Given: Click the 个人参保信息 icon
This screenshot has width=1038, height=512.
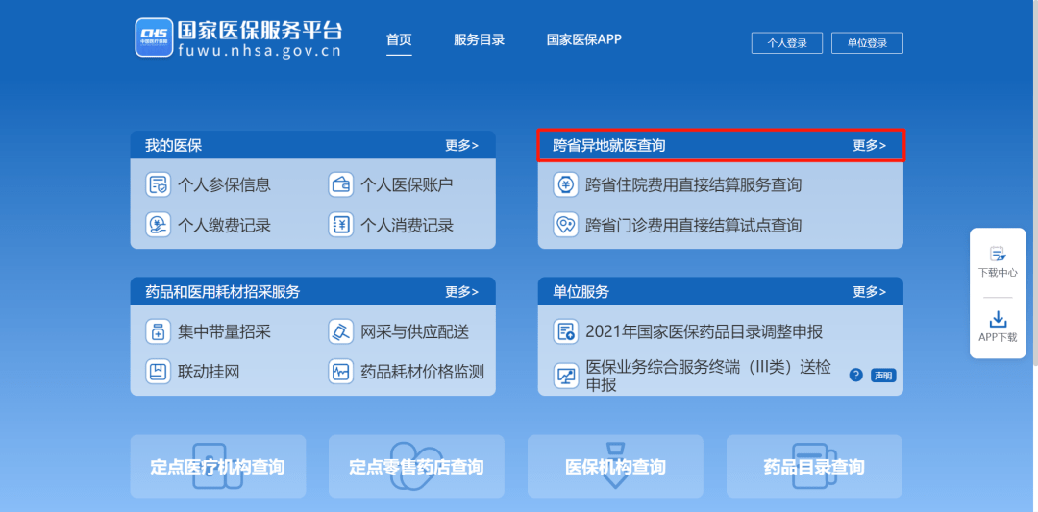Looking at the screenshot, I should click(159, 184).
